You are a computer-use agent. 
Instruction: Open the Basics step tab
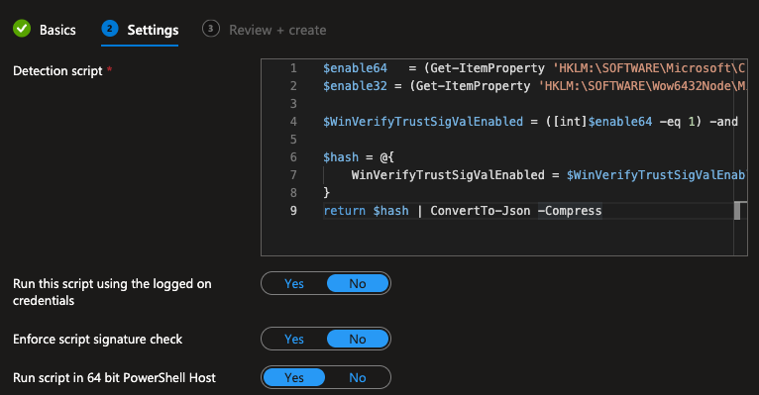click(x=45, y=30)
